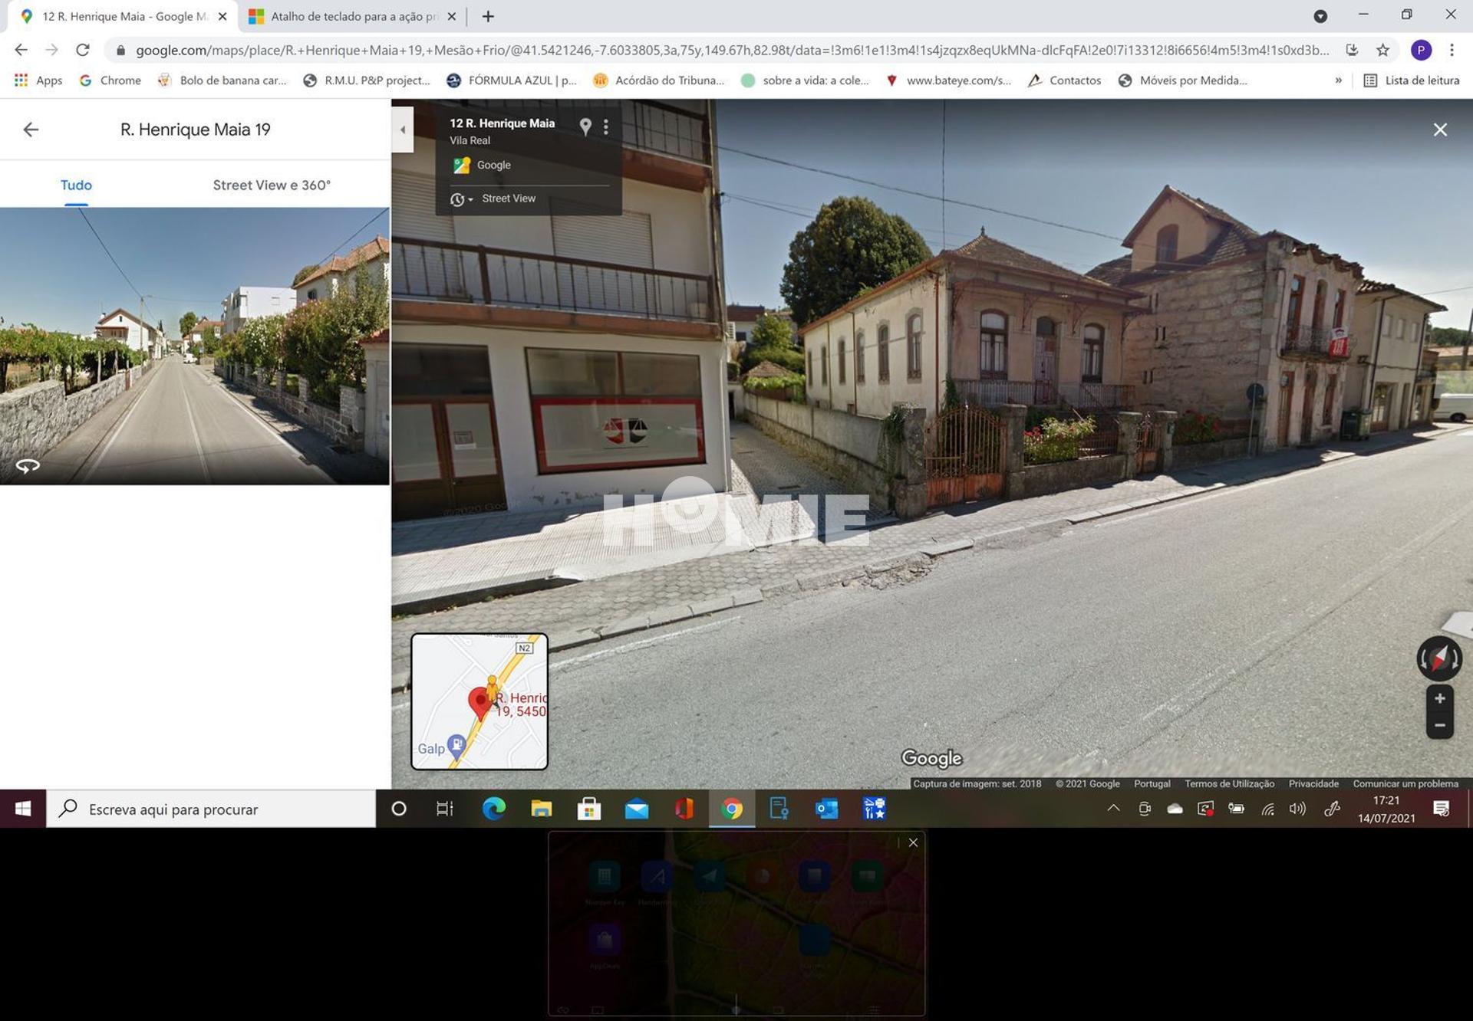Screen dimensions: 1473x1021
Task: Open the Contactos bookmark
Action: click(1074, 80)
